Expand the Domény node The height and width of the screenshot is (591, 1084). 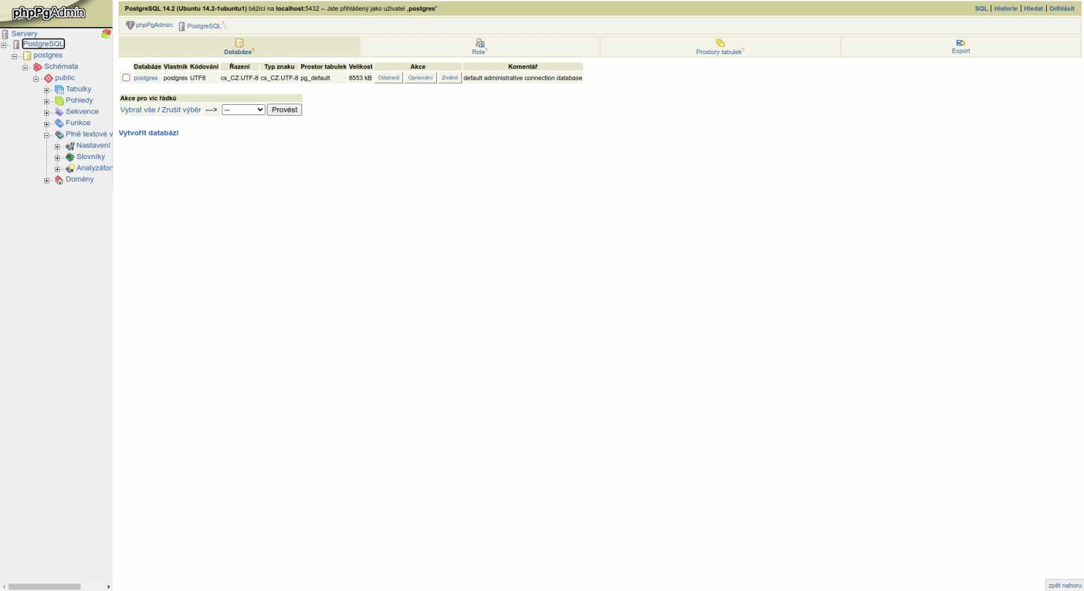(x=47, y=180)
